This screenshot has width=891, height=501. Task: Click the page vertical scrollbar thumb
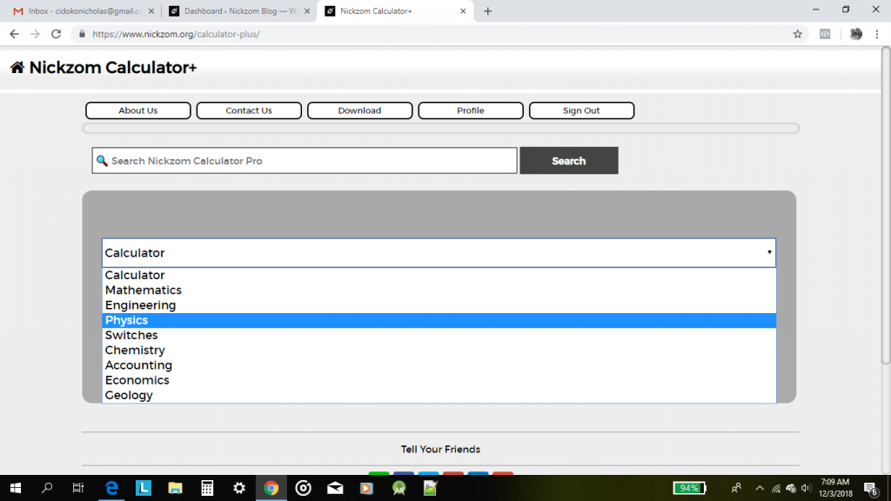pos(886,205)
